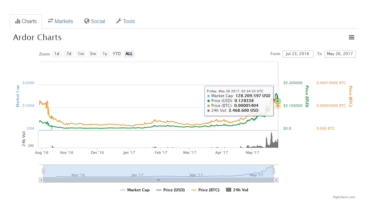Image resolution: width=377 pixels, height=205 pixels.
Task: Click the wrench icon beside Tools
Action: [119, 21]
